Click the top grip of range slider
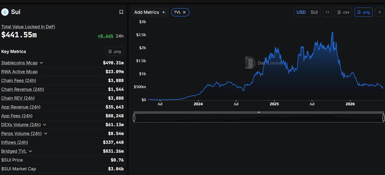 (x=259, y=112)
